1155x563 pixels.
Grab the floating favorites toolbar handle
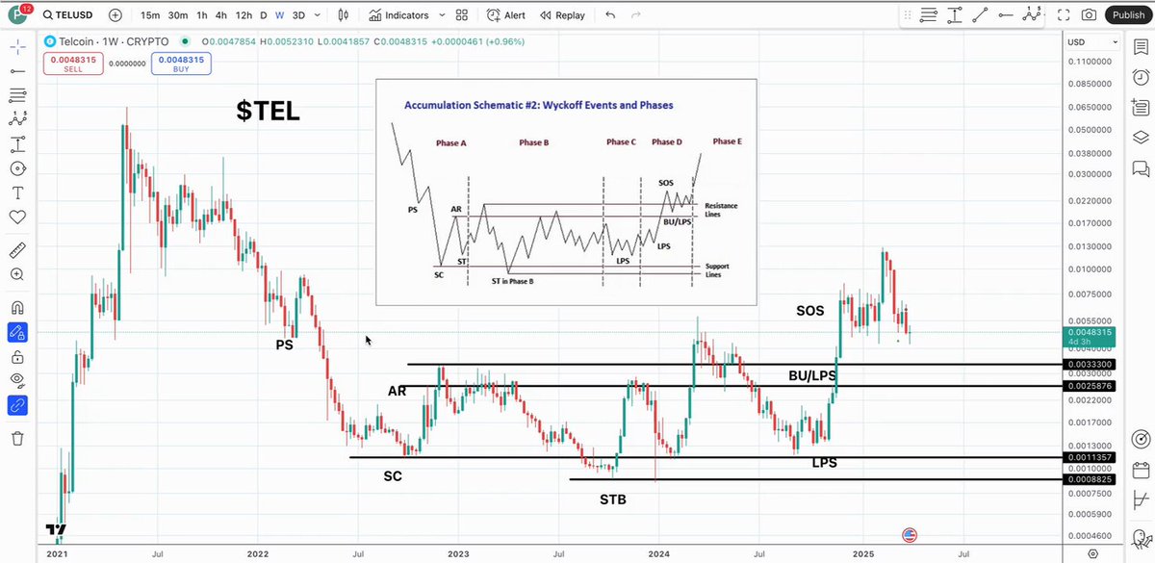point(909,15)
